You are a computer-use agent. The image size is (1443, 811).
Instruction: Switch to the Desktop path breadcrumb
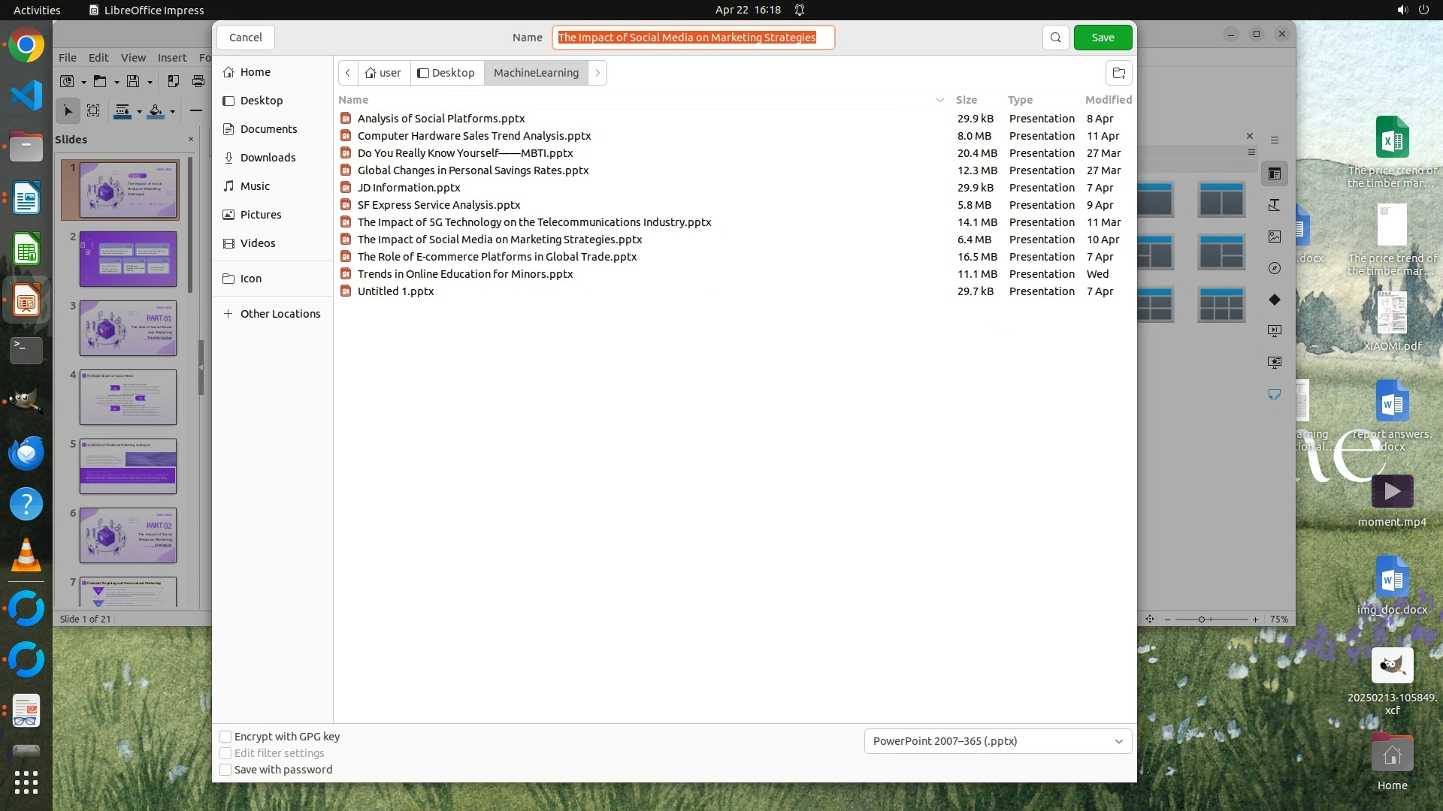(x=446, y=73)
